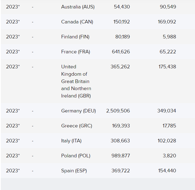Click Germany's value 2,509,506
195x190 pixels.
(118, 111)
